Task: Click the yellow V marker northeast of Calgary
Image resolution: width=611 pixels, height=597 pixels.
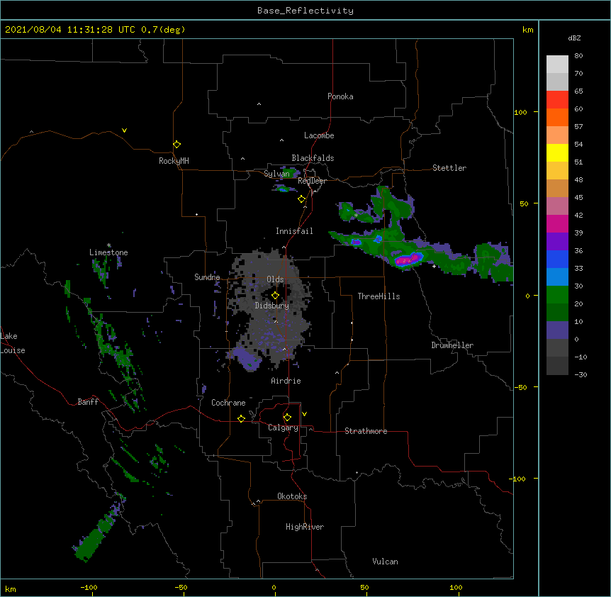Action: [304, 414]
